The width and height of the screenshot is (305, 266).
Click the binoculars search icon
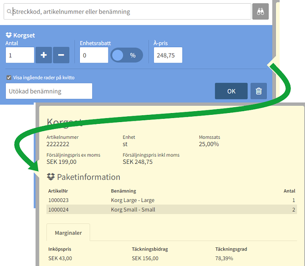tap(261, 12)
